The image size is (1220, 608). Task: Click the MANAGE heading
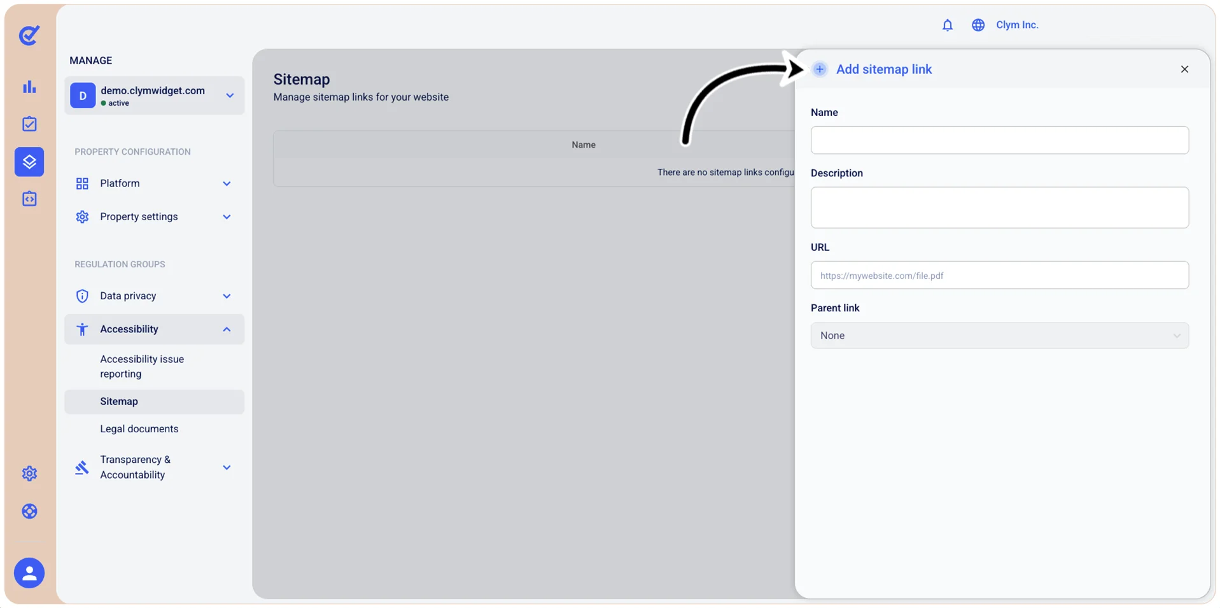click(91, 60)
